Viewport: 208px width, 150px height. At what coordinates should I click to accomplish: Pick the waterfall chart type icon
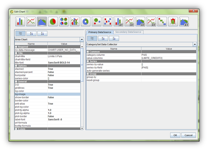[x=162, y=22]
